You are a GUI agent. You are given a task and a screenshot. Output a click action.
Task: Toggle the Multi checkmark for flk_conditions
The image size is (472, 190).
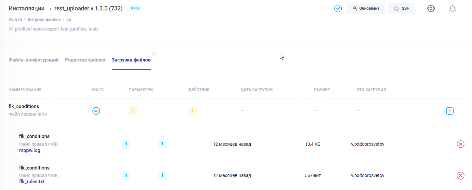tap(96, 111)
